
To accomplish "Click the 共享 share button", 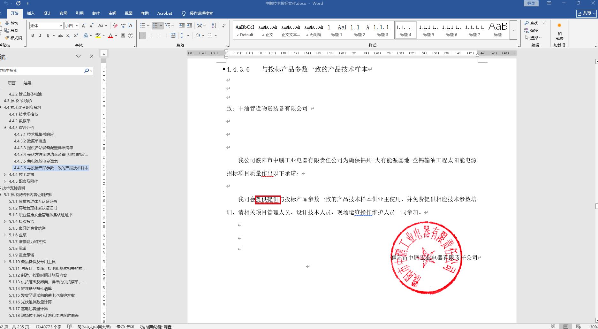I will [587, 13].
